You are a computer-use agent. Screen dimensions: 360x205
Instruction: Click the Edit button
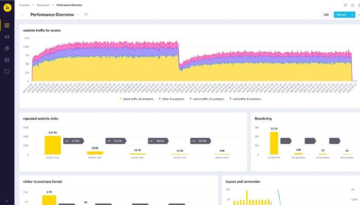[326, 15]
